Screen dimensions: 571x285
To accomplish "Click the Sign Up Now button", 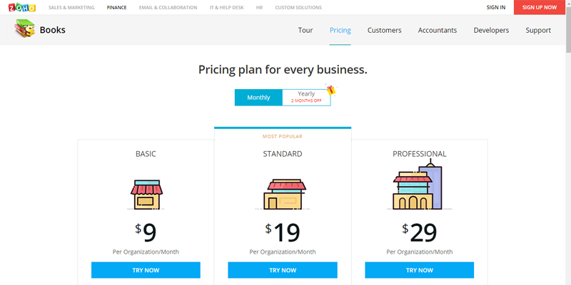I will (x=540, y=7).
